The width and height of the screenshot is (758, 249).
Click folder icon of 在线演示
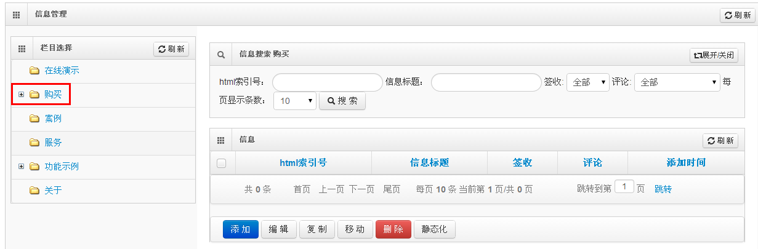(34, 71)
